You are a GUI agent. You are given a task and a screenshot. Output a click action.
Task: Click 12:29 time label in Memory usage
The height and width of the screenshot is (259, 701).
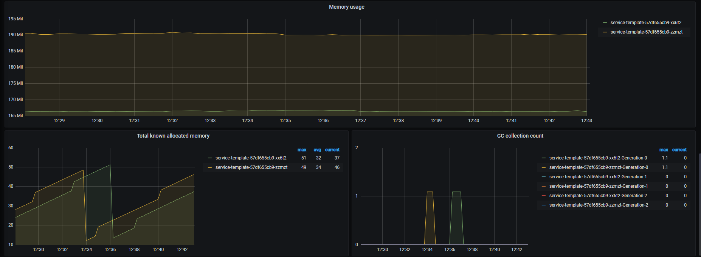point(59,121)
